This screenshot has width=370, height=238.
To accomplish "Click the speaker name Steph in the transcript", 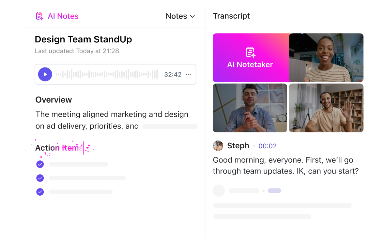I will tap(238, 146).
